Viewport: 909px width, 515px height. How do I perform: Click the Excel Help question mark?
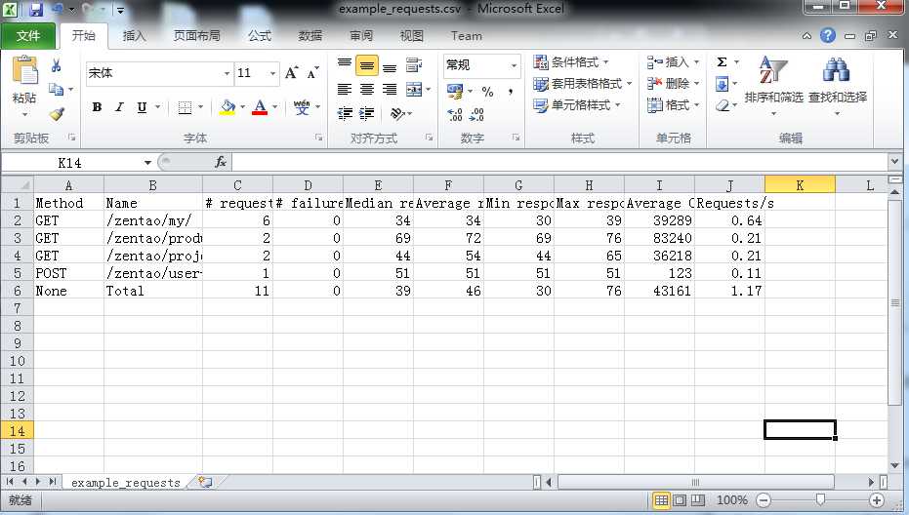tap(828, 35)
